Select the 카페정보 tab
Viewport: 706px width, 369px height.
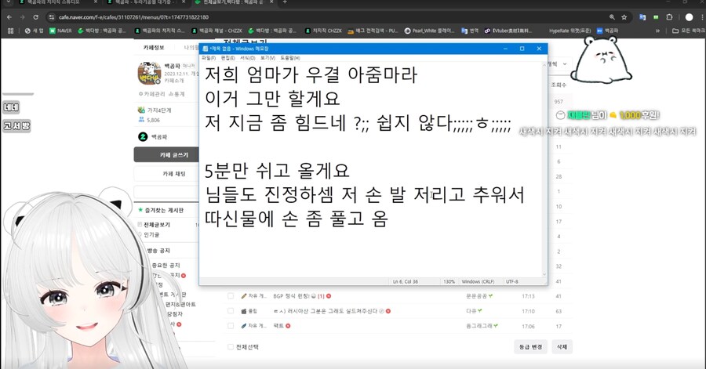[x=154, y=47]
